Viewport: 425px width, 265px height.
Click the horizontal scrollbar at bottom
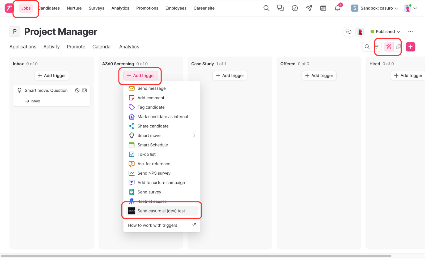tap(196, 256)
